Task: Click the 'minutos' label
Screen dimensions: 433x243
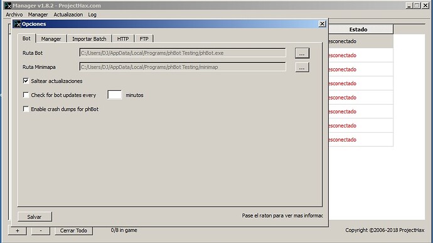Action: [x=134, y=95]
